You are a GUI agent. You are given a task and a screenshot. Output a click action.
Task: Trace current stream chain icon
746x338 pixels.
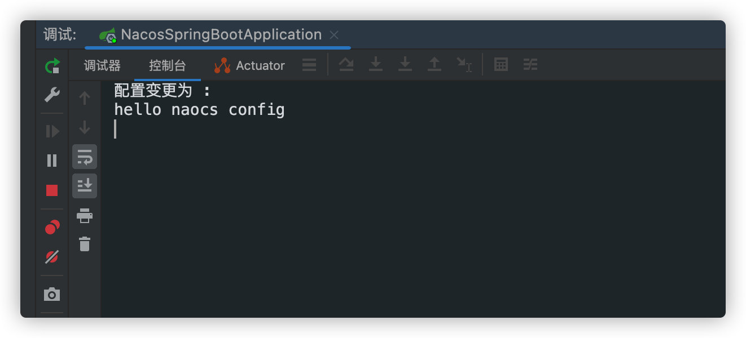point(530,65)
